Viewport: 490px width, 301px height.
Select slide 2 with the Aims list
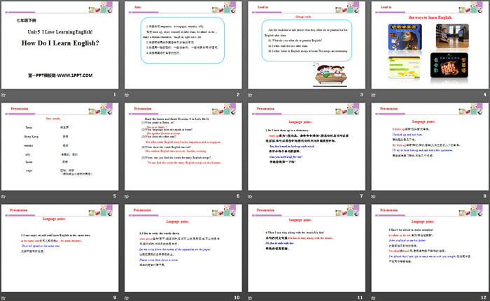pyautogui.click(x=184, y=45)
